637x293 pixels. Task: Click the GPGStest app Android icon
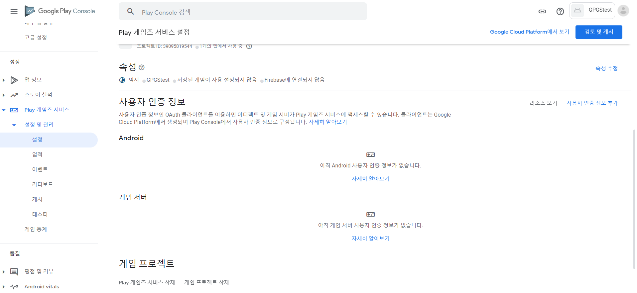pos(578,10)
